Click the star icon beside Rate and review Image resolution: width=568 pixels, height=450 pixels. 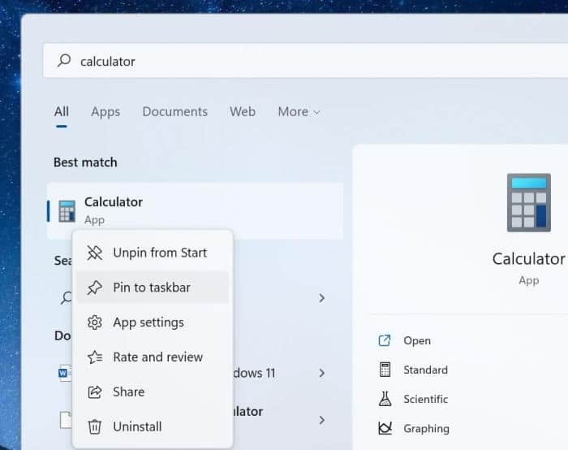point(95,357)
